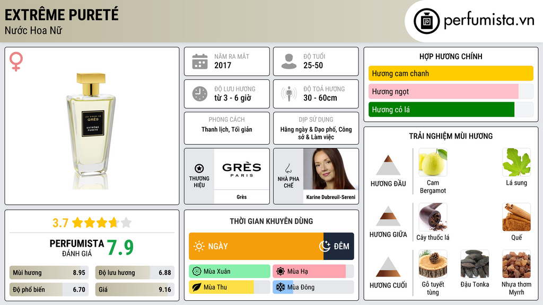
Task: Select the Quế cinnamon note image
Action: pos(516,217)
